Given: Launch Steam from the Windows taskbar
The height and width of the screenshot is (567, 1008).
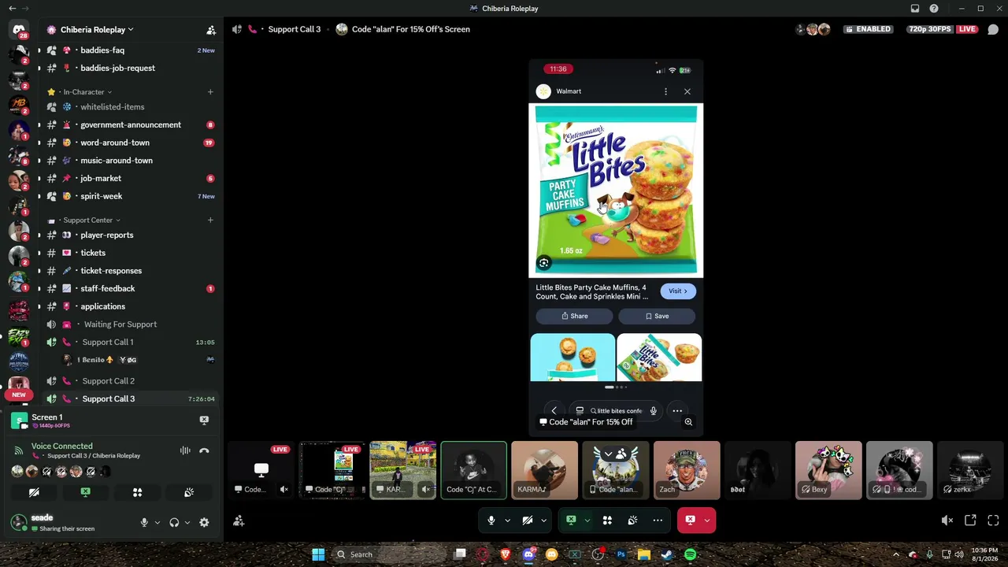Looking at the screenshot, I should tap(667, 554).
